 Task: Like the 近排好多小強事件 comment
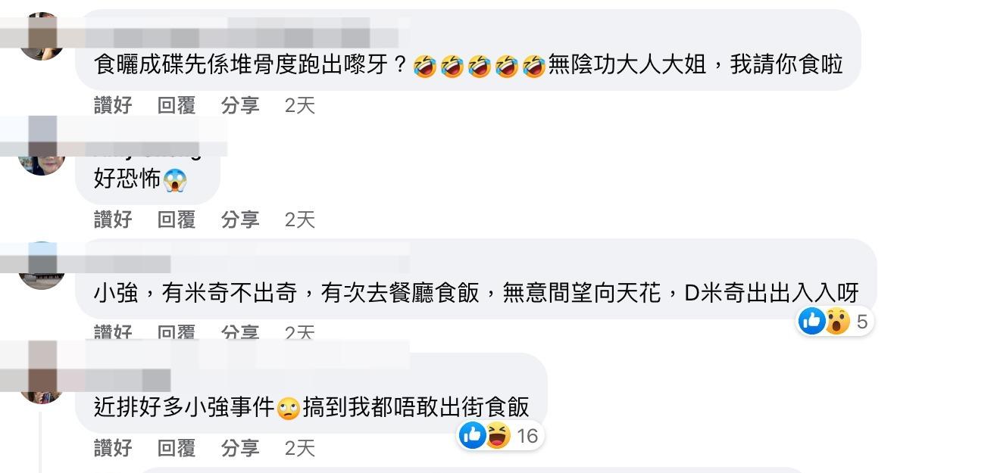113,448
